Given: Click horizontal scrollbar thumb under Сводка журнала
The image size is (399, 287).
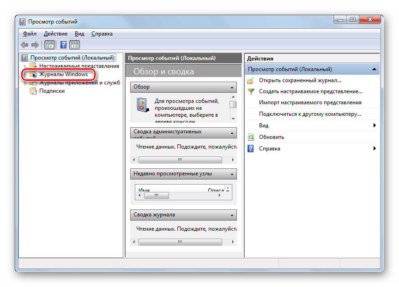Looking at the screenshot, I should pos(180,242).
